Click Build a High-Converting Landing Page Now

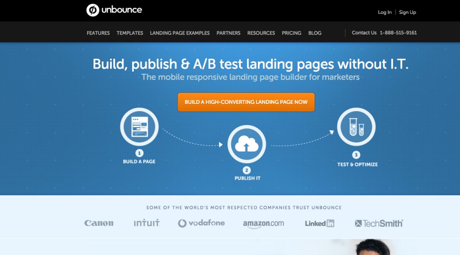click(246, 102)
